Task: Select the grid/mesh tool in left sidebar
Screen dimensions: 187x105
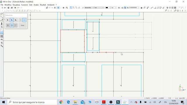Action: tap(2, 36)
